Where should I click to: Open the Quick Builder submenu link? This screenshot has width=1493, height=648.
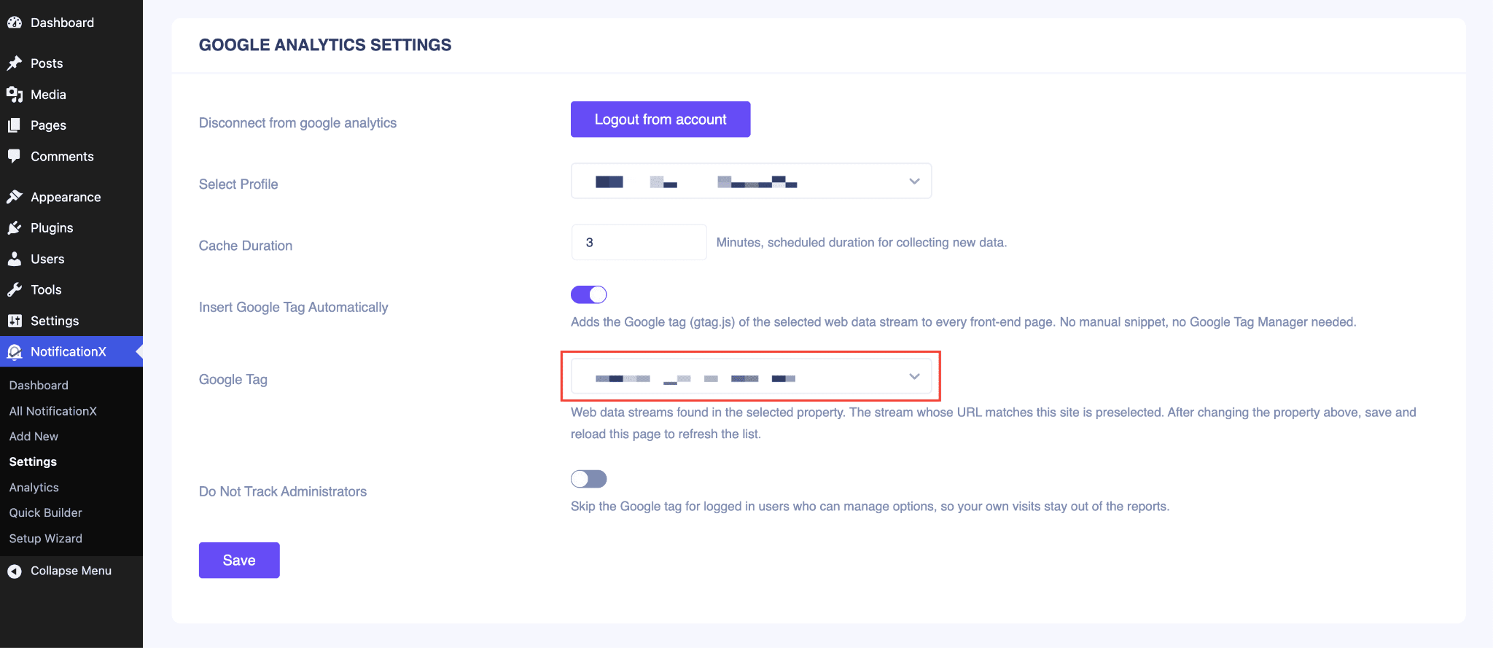click(45, 513)
